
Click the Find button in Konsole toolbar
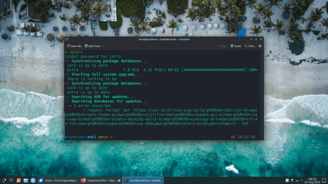[x=250, y=46]
